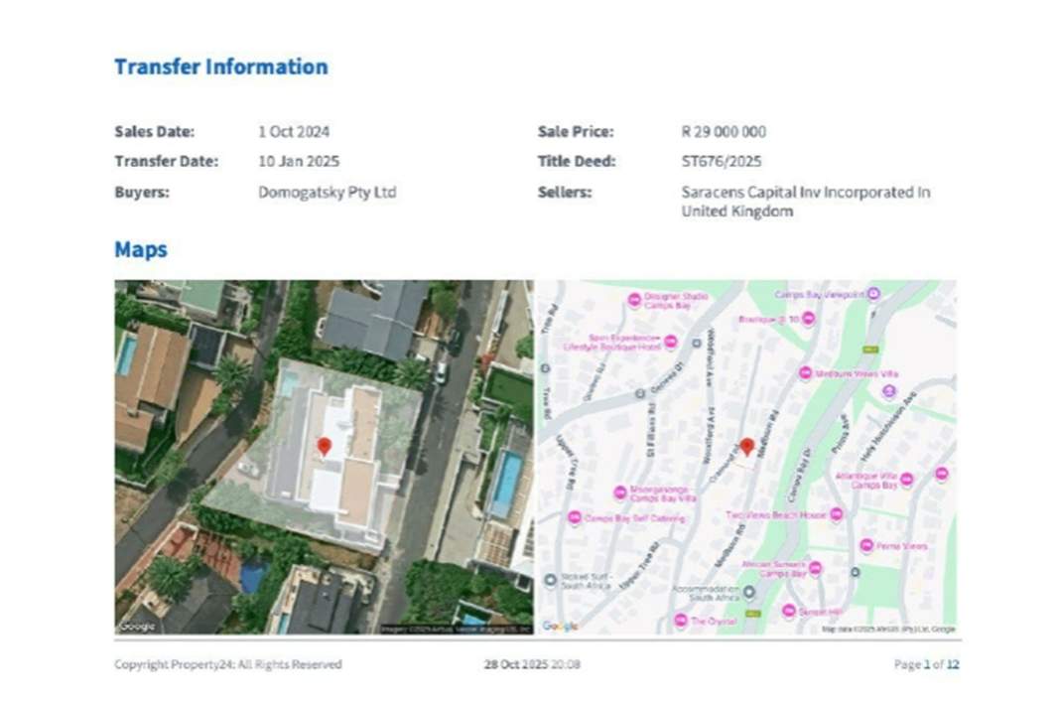Viewport: 1057px width, 705px height.
Task: Click the Camps Bay Viewpoint marker icon
Action: point(873,294)
